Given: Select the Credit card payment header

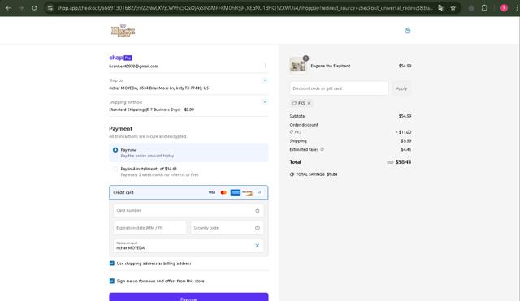Looking at the screenshot, I should pyautogui.click(x=188, y=192).
